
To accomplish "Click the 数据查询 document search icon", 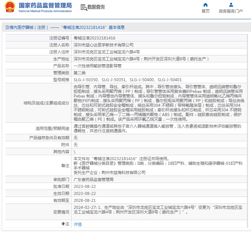I will (x=84, y=7).
